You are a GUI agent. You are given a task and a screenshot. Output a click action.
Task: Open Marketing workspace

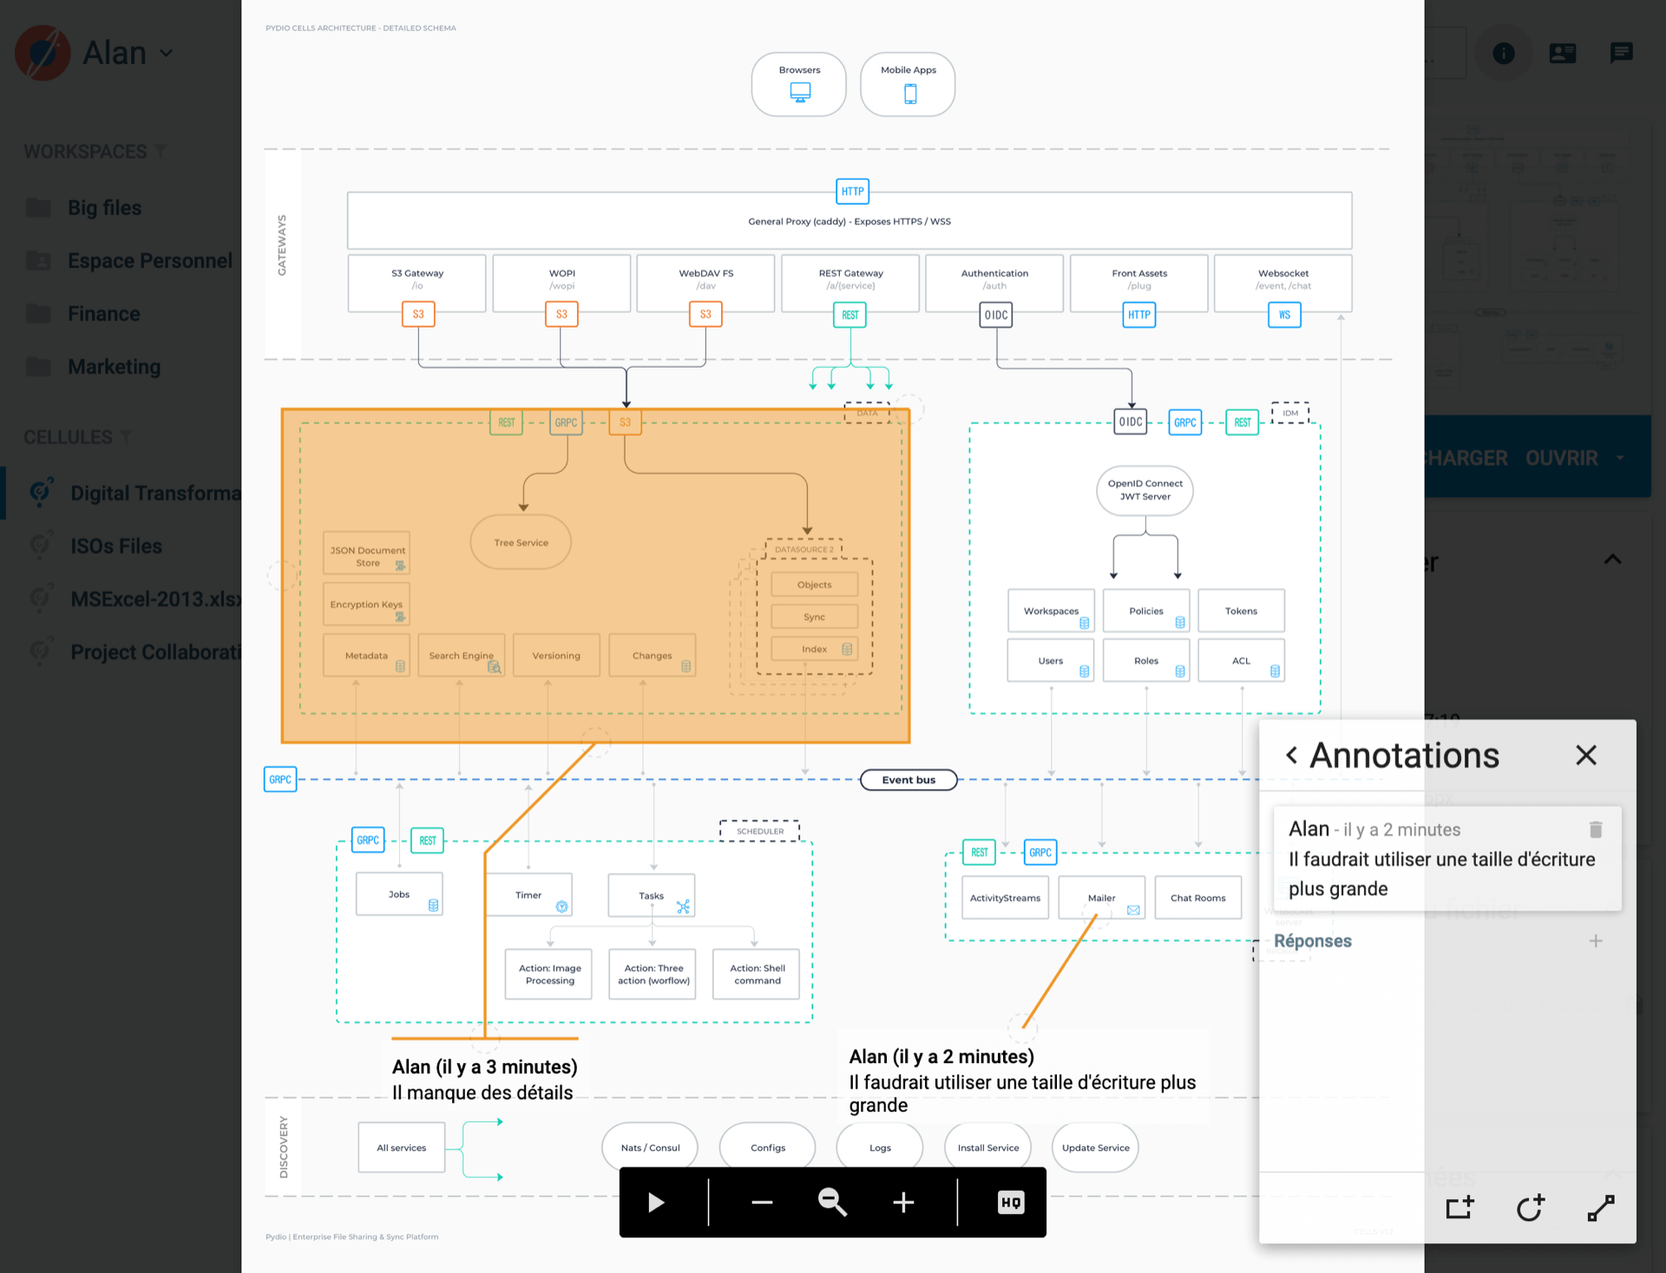(114, 367)
